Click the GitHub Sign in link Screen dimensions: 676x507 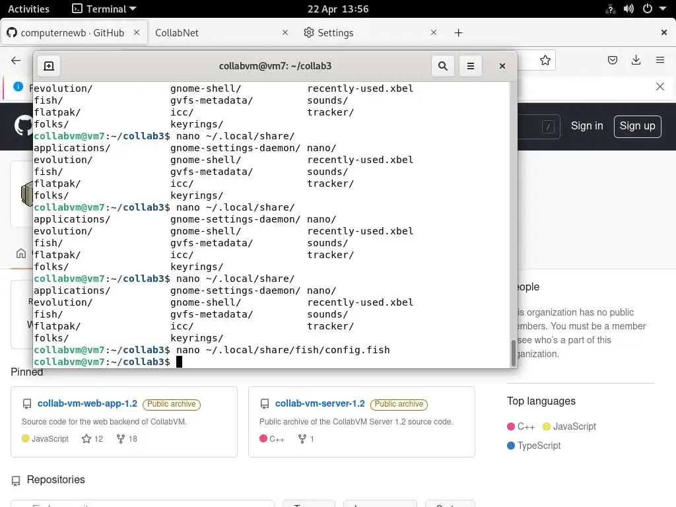pyautogui.click(x=587, y=126)
